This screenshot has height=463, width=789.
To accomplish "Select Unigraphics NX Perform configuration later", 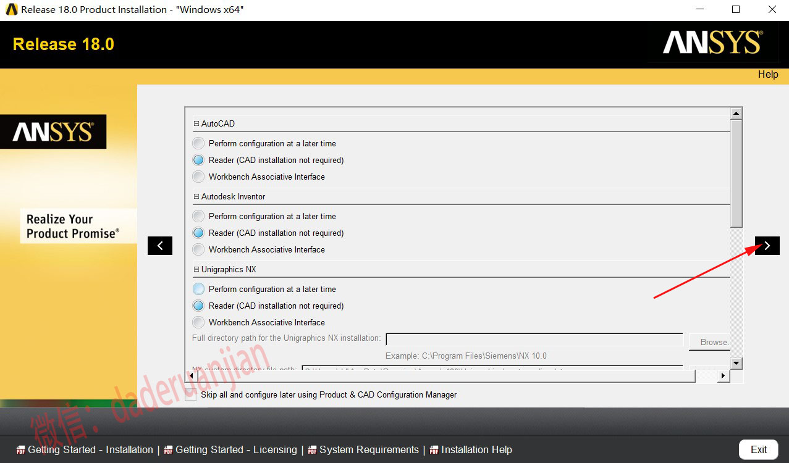I will click(198, 289).
